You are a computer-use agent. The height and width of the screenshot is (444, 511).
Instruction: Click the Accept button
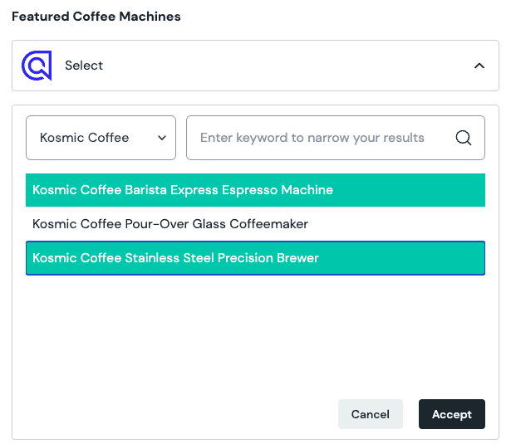coord(452,414)
